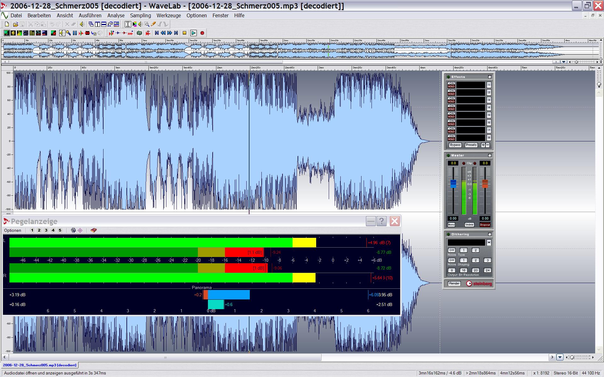Select Pegelanzeige preset 5
This screenshot has height=377, width=604.
tap(60, 230)
